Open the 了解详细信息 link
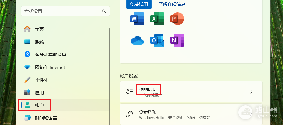 [x=172, y=4]
